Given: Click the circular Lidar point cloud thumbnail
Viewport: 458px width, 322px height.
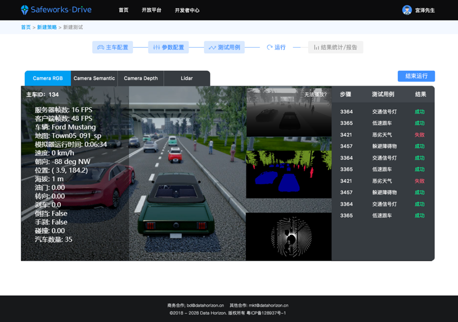Looking at the screenshot, I should [x=289, y=237].
